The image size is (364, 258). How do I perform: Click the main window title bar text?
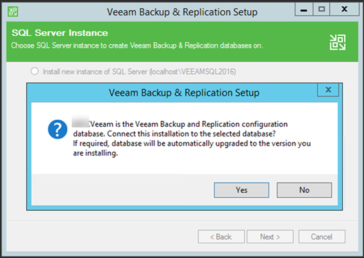(x=182, y=12)
